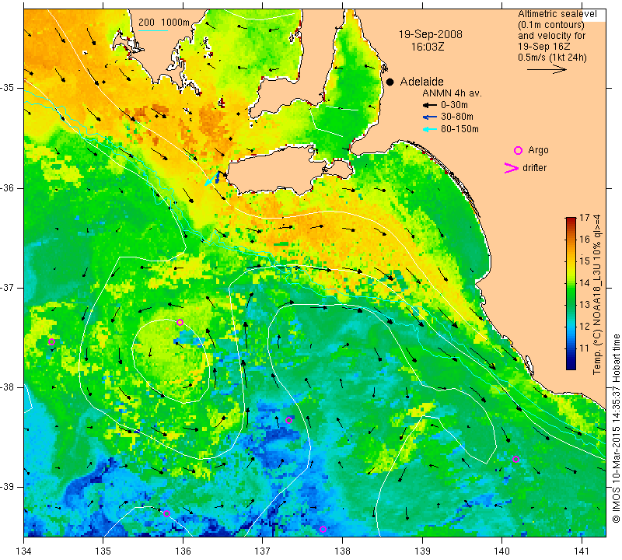Click the blue 30-80m arrow legend

[x=430, y=117]
